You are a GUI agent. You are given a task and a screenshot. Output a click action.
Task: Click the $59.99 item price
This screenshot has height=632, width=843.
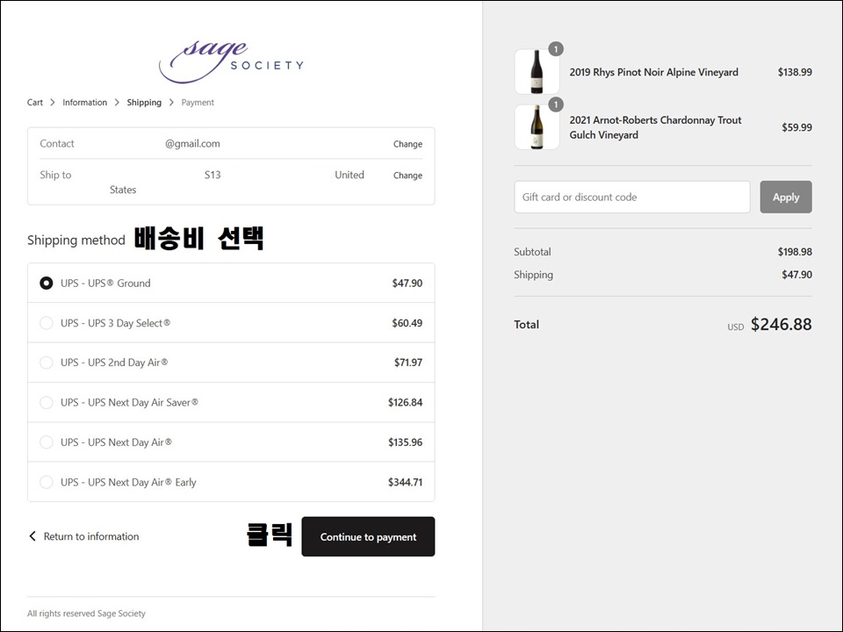(x=796, y=127)
